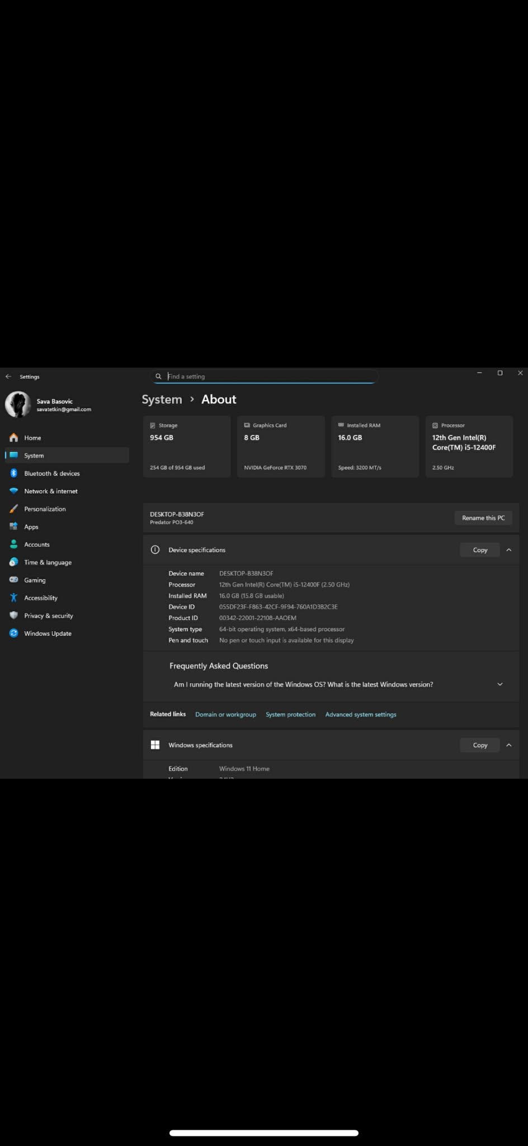Open Personalization paintbrush icon
528x1146 pixels.
click(14, 509)
